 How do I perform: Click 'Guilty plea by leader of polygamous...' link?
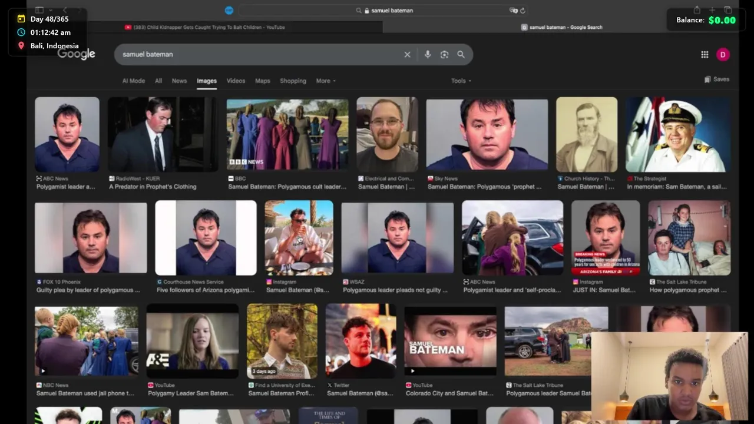pos(88,290)
